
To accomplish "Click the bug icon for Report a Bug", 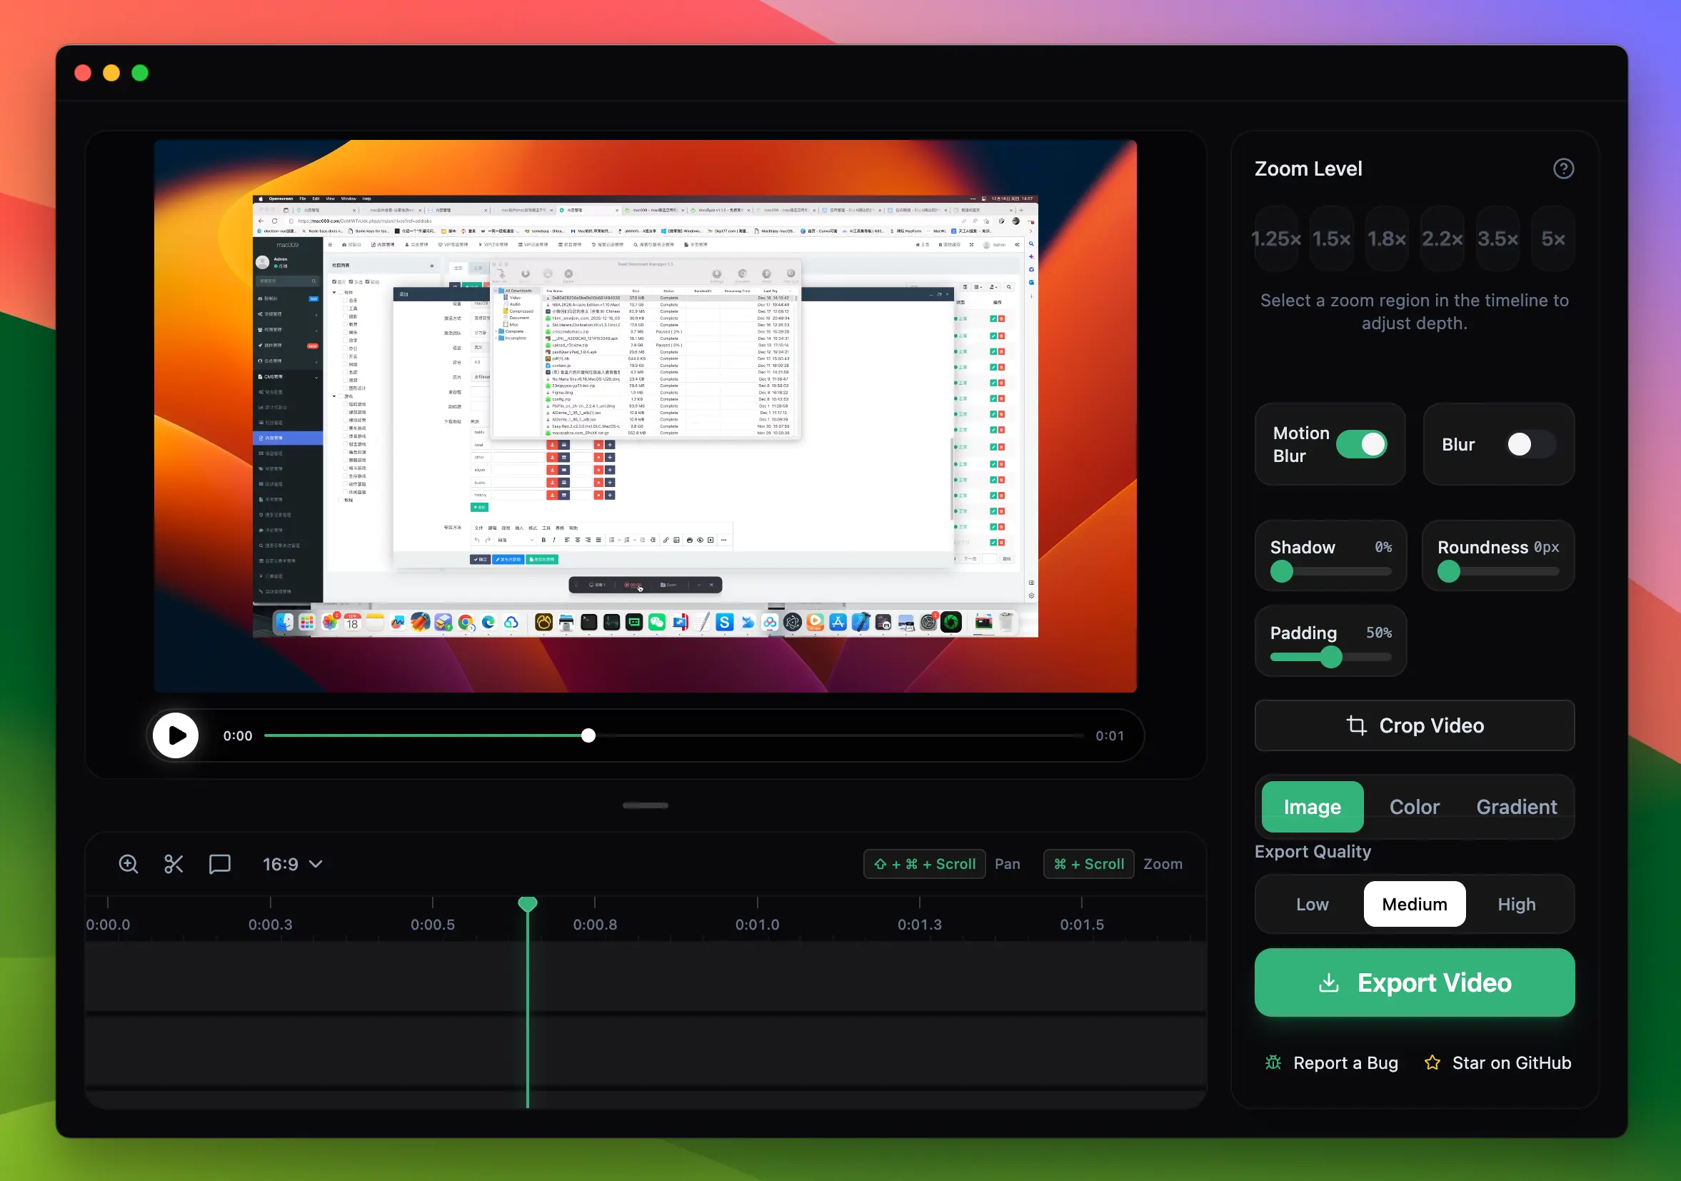I will [x=1273, y=1062].
